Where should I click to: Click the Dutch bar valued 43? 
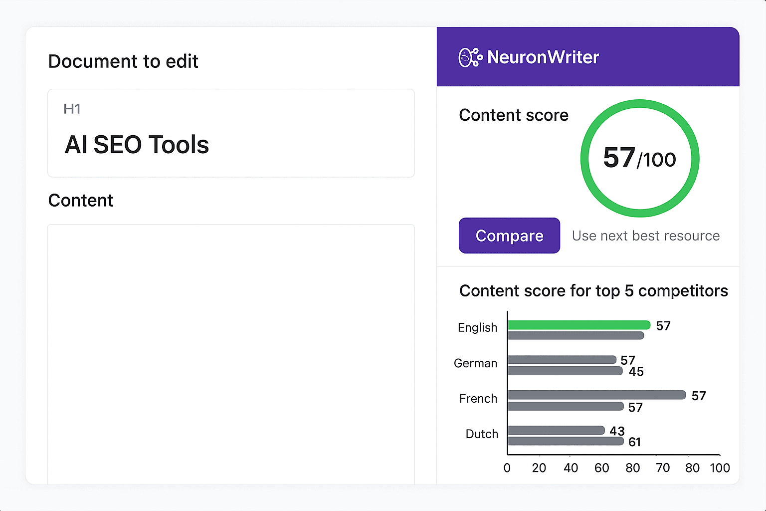556,430
